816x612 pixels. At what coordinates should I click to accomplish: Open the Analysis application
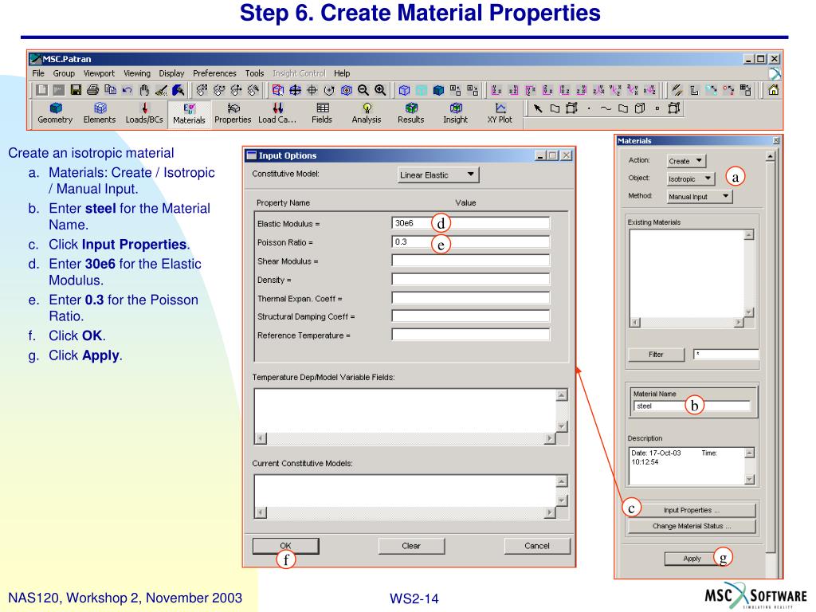click(x=367, y=113)
